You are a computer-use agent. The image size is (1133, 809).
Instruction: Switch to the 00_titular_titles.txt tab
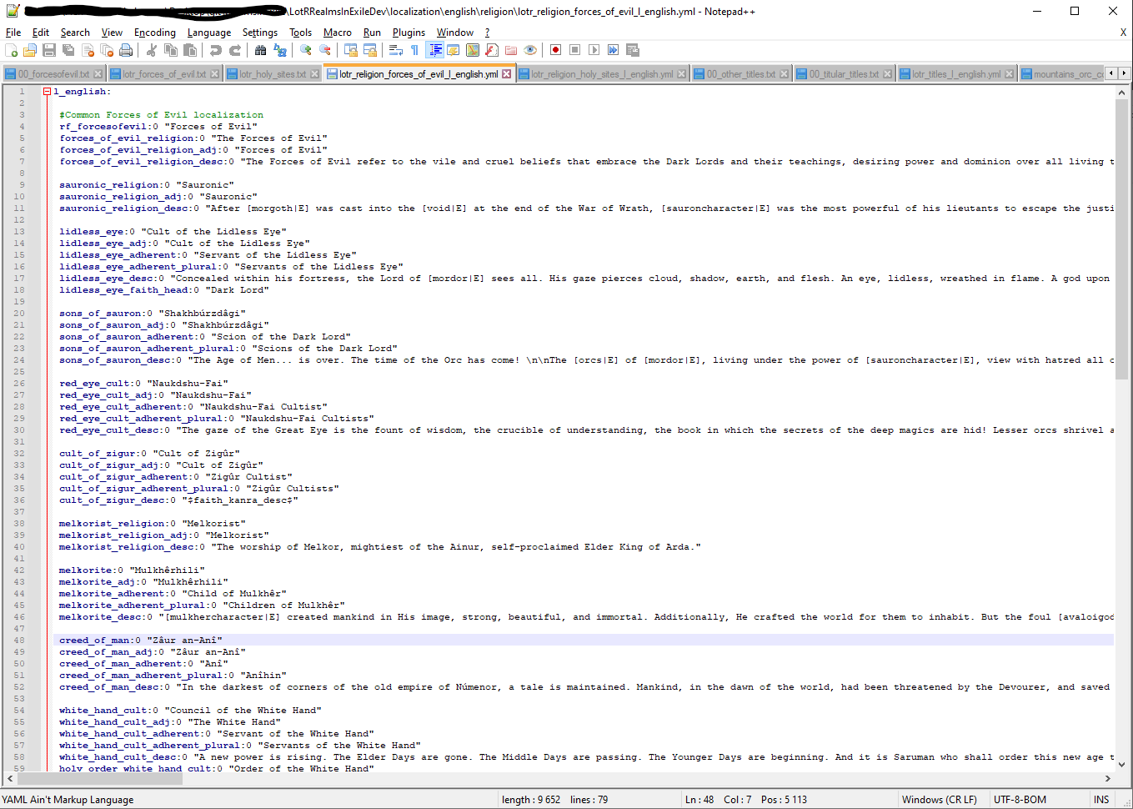click(844, 74)
